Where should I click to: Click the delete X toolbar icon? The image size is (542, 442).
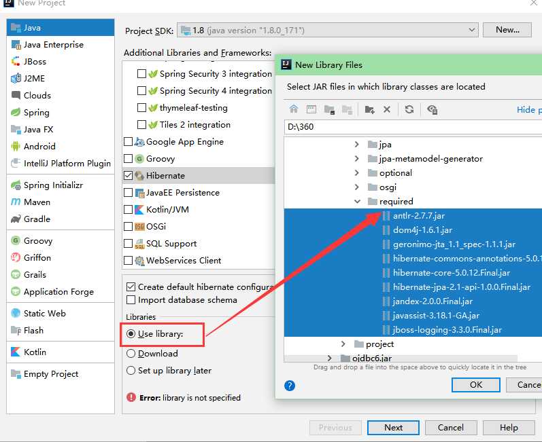pyautogui.click(x=387, y=109)
